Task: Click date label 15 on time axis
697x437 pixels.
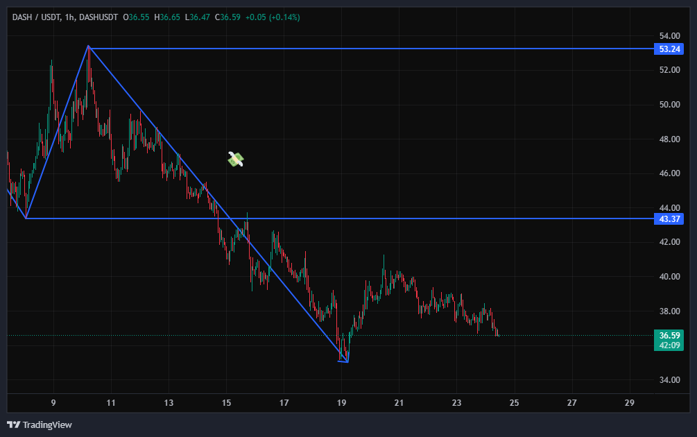Action: tap(226, 402)
